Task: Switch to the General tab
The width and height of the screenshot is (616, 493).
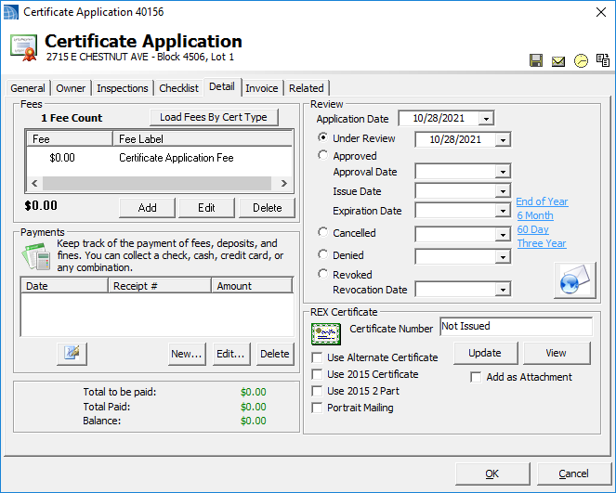Action: 28,88
